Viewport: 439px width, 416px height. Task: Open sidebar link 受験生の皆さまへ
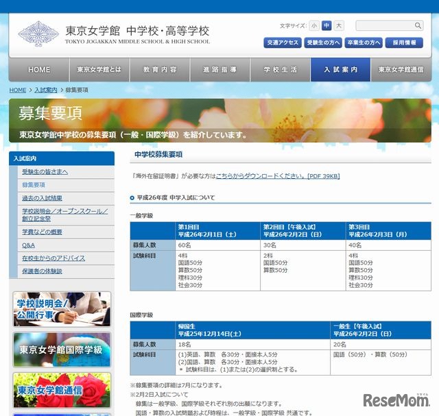pyautogui.click(x=45, y=172)
